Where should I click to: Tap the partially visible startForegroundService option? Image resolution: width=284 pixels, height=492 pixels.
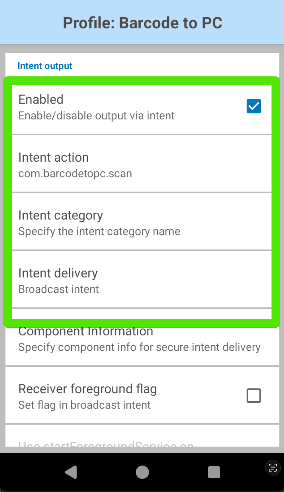point(106,444)
